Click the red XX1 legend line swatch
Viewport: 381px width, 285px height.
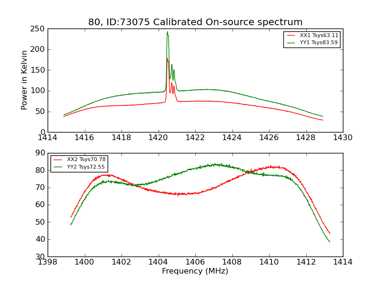coord(291,35)
